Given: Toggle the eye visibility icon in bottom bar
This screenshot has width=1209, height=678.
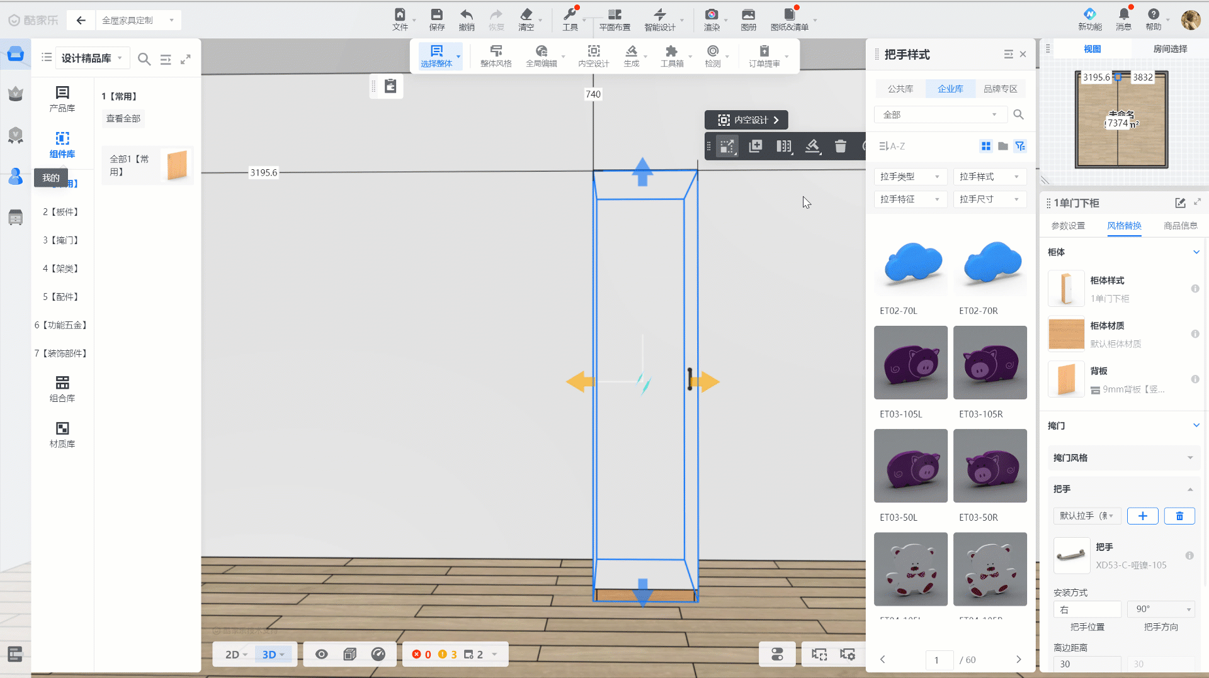Looking at the screenshot, I should click(321, 654).
